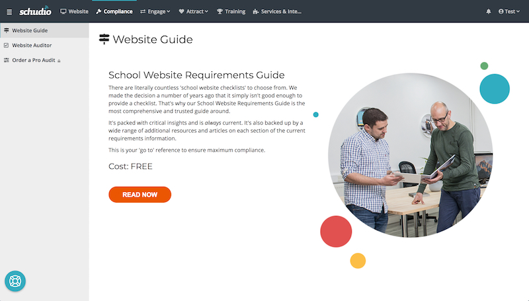Open the Order a Pro Audit link
Image resolution: width=529 pixels, height=301 pixels.
(33, 60)
